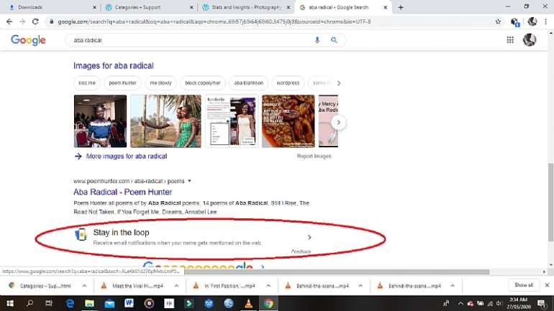Select the 'me slowly' image chip
This screenshot has height=311, width=554.
click(160, 83)
